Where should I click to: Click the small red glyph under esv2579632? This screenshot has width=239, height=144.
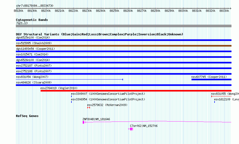pos(89,108)
